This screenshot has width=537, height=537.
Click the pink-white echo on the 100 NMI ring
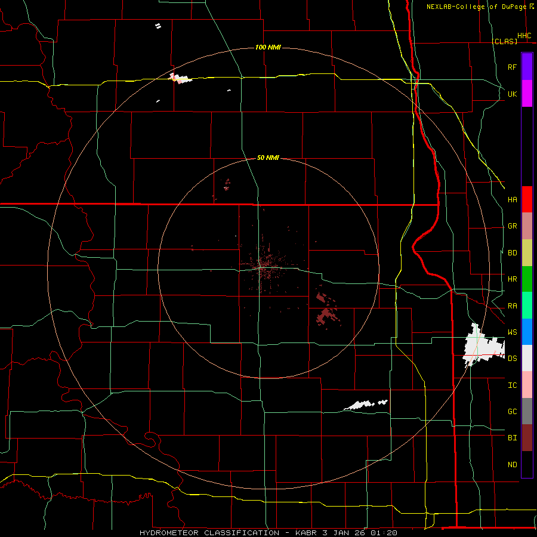point(180,78)
